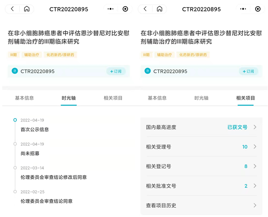This screenshot has height=217, width=268.
Task: Expand the 国内最高进度 row
Action: pos(201,127)
